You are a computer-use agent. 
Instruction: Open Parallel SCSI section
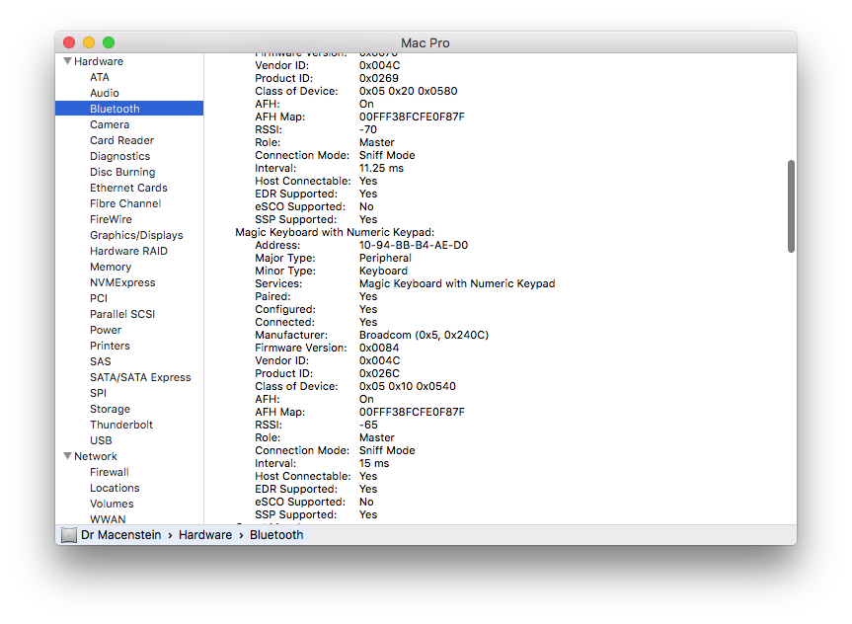coord(122,314)
